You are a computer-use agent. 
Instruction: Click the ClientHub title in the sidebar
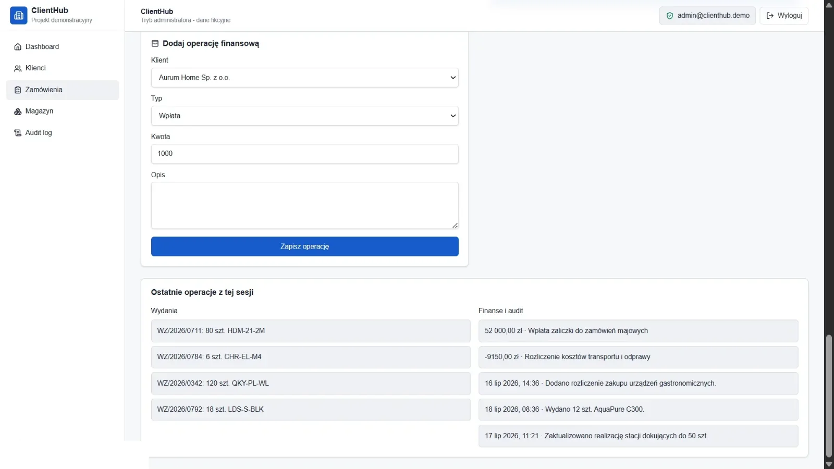(x=50, y=10)
